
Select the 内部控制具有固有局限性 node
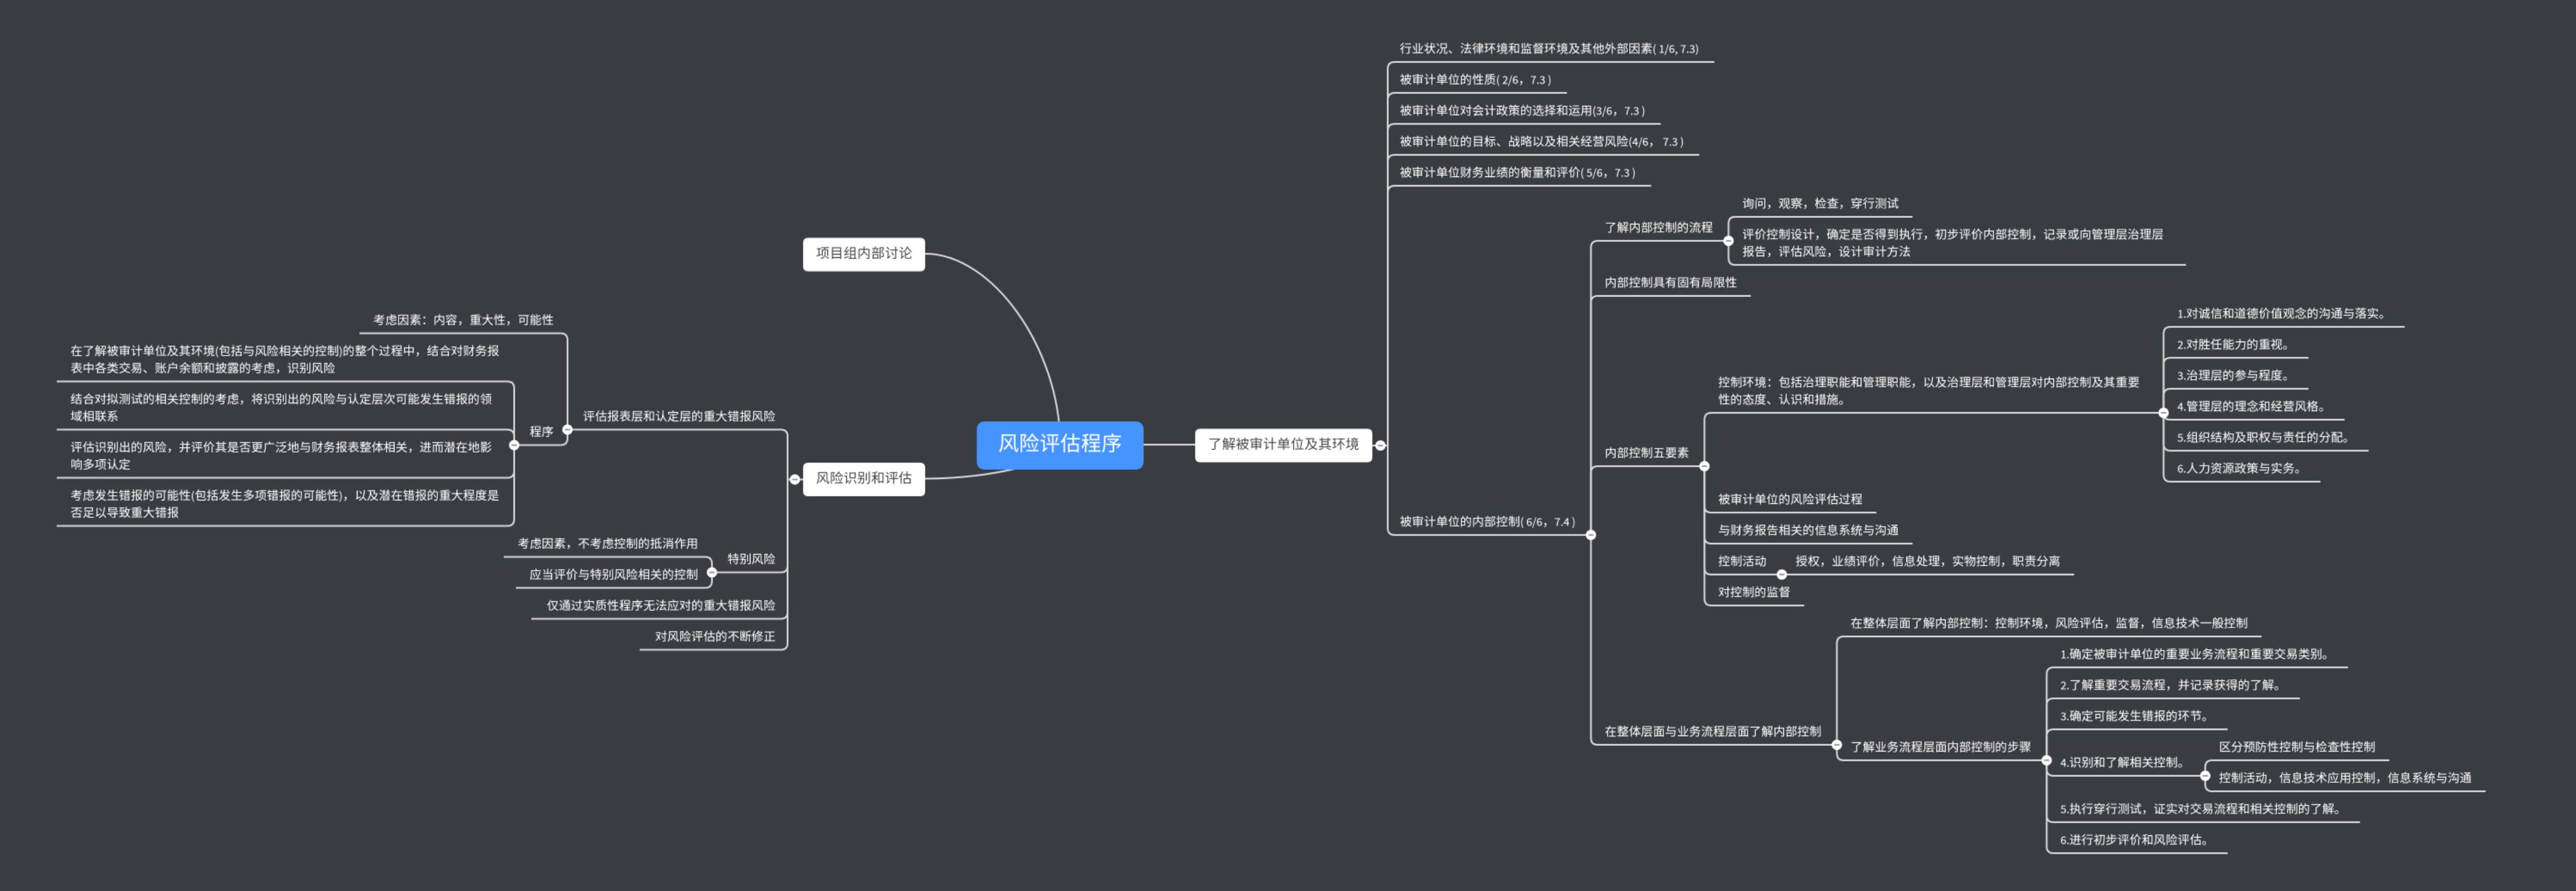click(1670, 283)
